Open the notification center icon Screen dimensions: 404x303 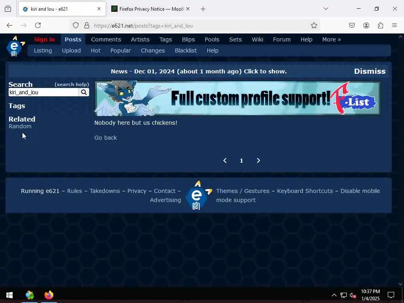391,295
